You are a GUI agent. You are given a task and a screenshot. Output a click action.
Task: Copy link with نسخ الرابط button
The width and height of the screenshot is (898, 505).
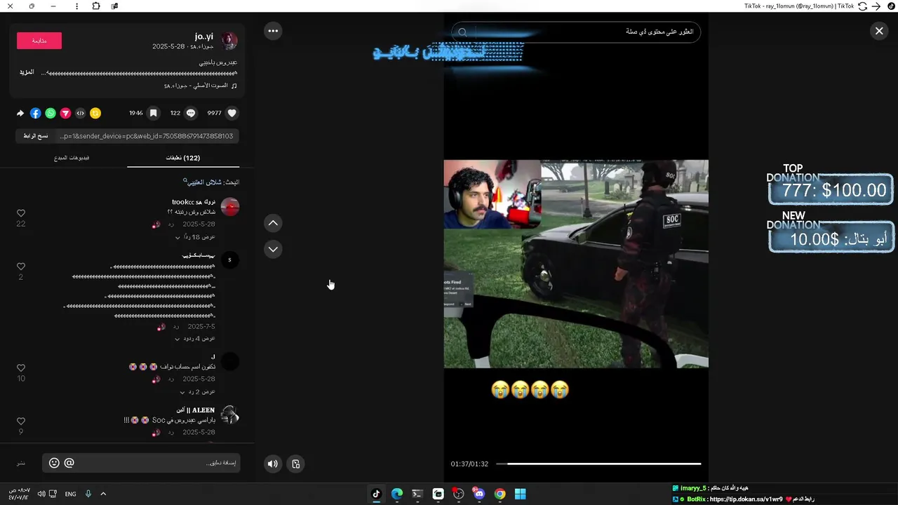point(36,136)
